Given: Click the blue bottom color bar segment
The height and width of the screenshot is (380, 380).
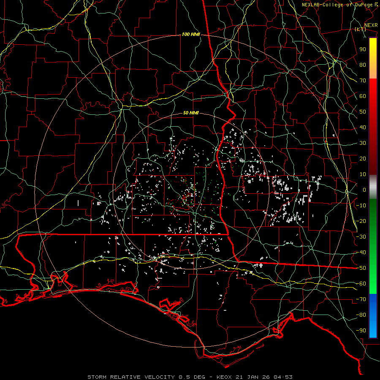Looking at the screenshot, I should (x=373, y=316).
